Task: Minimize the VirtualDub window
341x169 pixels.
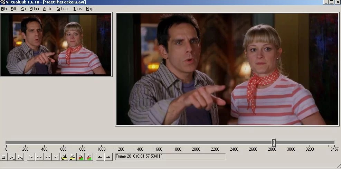Action: click(x=326, y=2)
